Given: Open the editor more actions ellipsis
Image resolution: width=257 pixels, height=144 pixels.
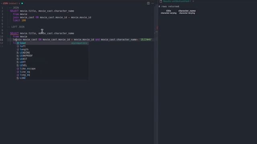Looking at the screenshot, I should point(153,3).
